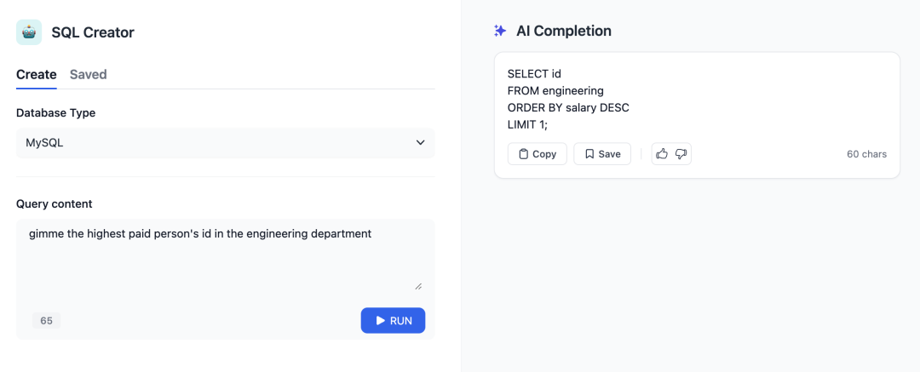Click the SQL Creator robot app icon
Viewport: 920px width, 372px height.
pyautogui.click(x=29, y=32)
